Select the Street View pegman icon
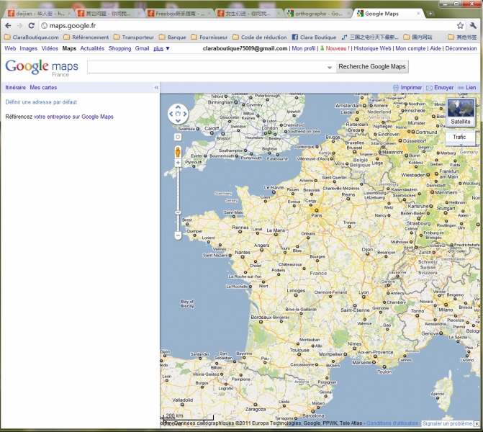The image size is (483, 432). point(178,151)
